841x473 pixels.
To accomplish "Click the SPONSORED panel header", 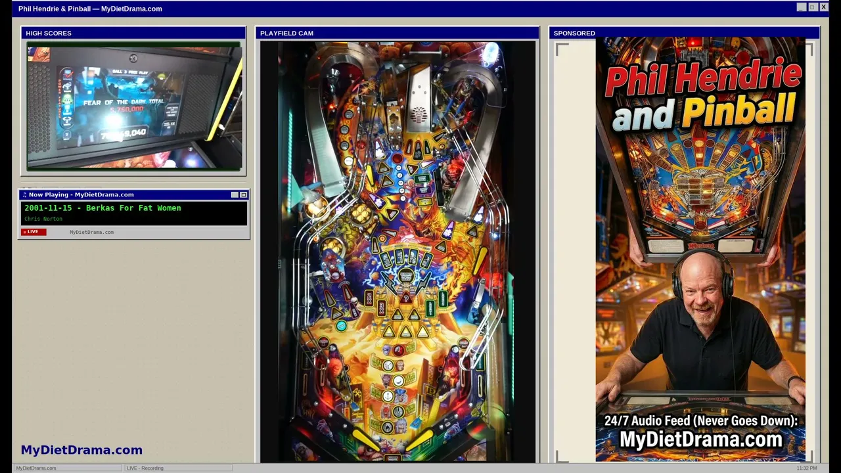I will (x=684, y=33).
